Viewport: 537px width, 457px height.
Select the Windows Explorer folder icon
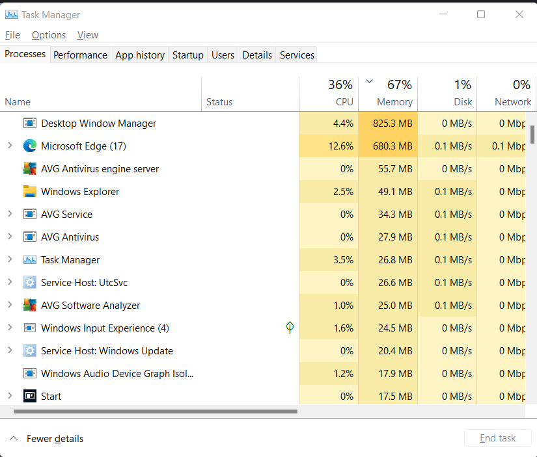[x=30, y=191]
